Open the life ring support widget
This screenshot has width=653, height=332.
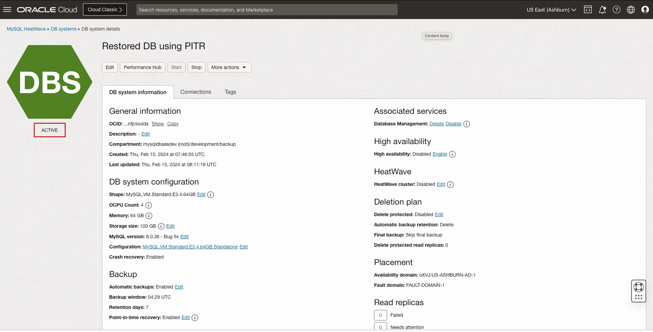pyautogui.click(x=639, y=287)
